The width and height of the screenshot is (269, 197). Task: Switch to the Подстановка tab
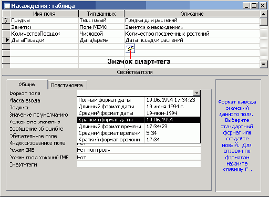[x=67, y=85]
